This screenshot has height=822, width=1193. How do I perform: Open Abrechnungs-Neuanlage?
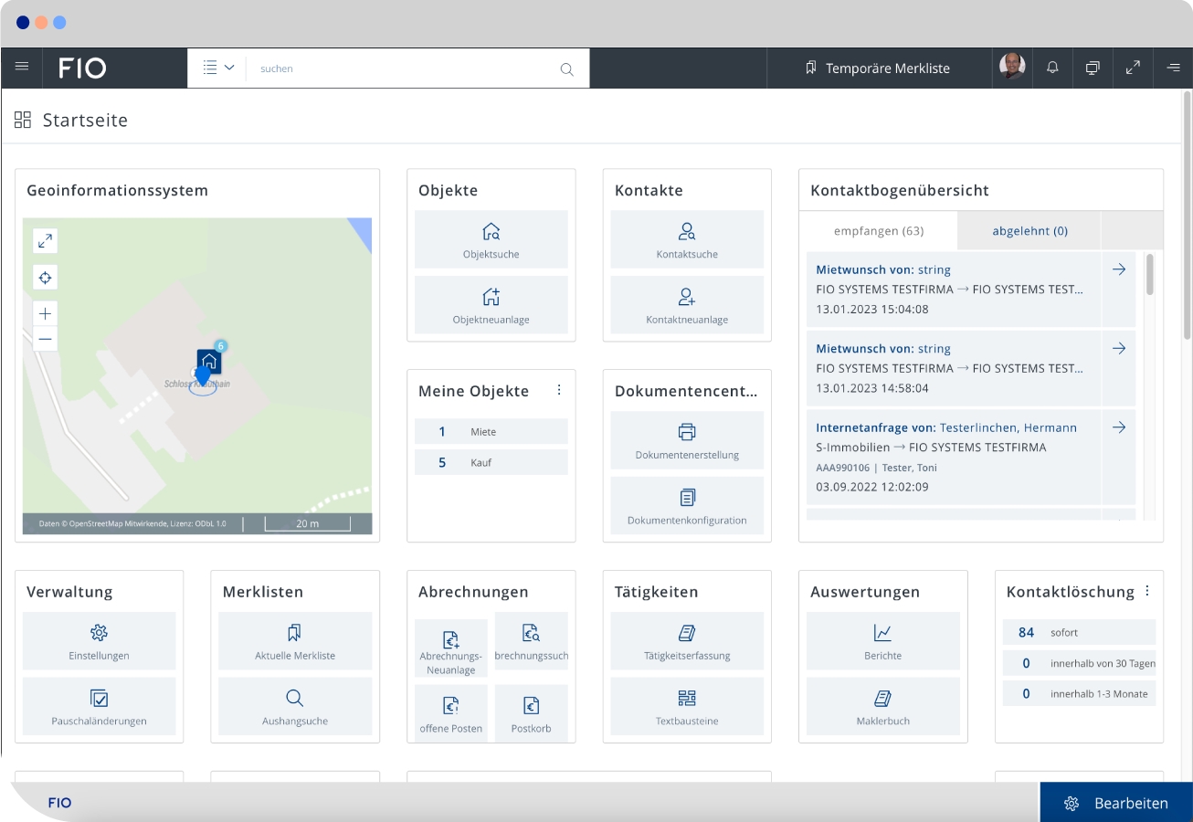[x=451, y=648]
